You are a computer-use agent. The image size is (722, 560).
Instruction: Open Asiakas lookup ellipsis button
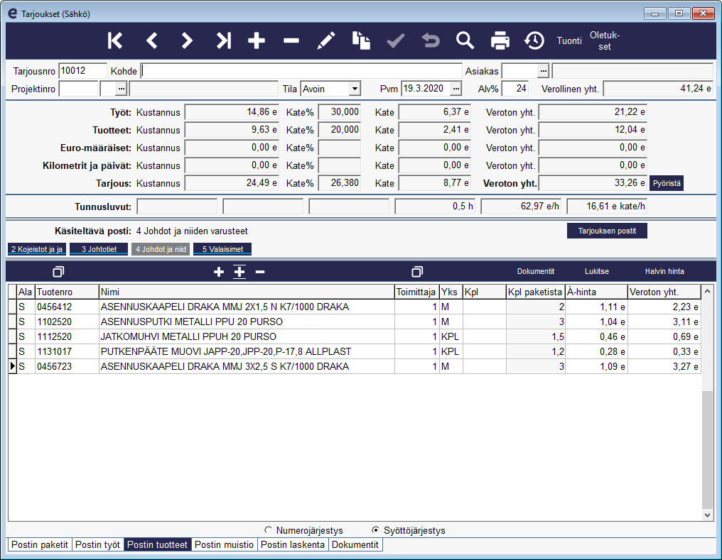coord(544,71)
